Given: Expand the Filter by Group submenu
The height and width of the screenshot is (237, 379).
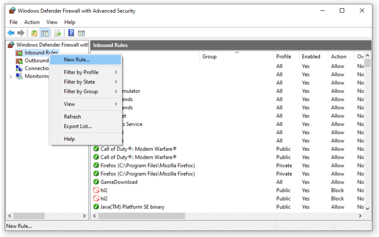Looking at the screenshot, I should point(86,91).
